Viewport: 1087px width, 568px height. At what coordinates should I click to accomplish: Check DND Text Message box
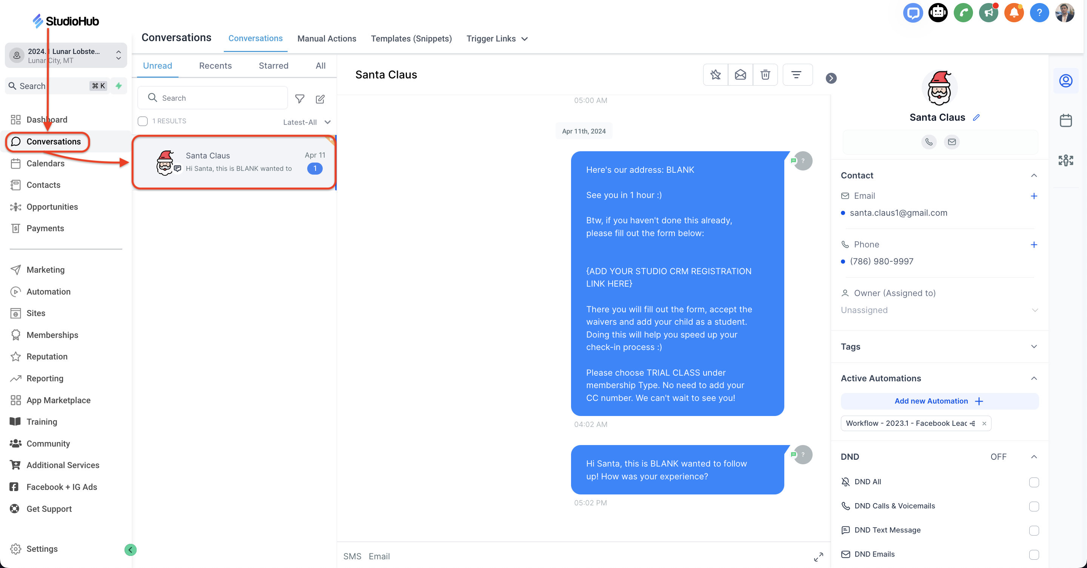(1033, 530)
